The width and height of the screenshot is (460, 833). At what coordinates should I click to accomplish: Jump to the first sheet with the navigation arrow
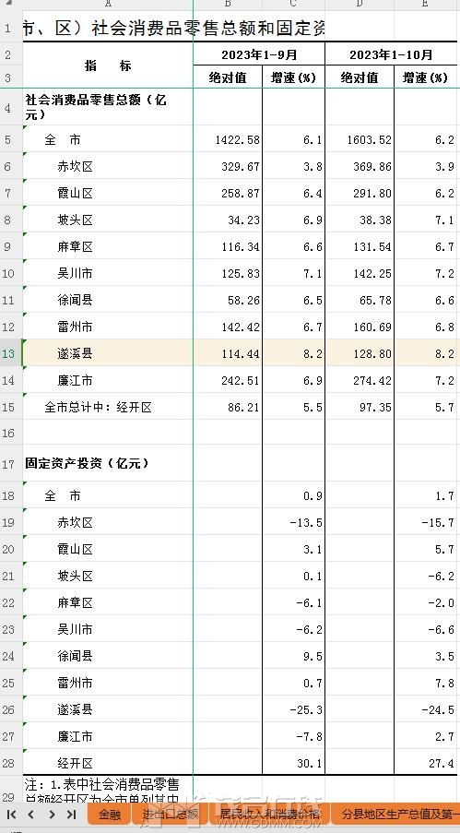pos(11,815)
